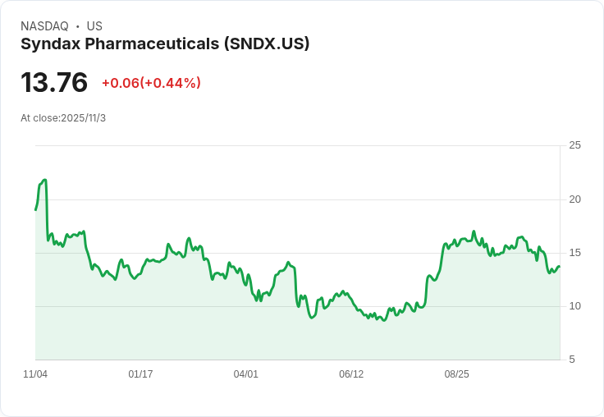The image size is (604, 417).
Task: Click the 20 y-axis price label
Action: click(x=574, y=199)
